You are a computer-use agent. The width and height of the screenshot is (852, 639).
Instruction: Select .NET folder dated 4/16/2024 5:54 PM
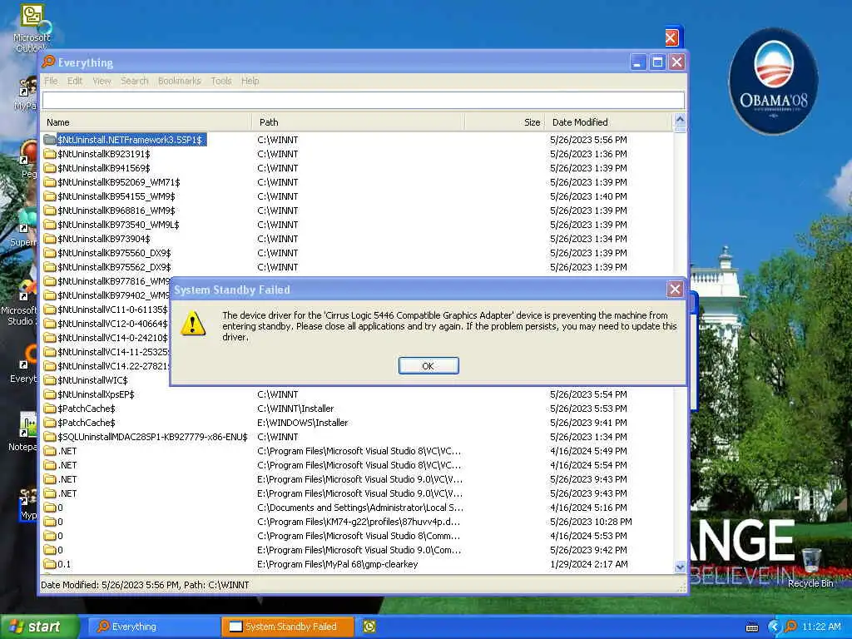coord(67,465)
